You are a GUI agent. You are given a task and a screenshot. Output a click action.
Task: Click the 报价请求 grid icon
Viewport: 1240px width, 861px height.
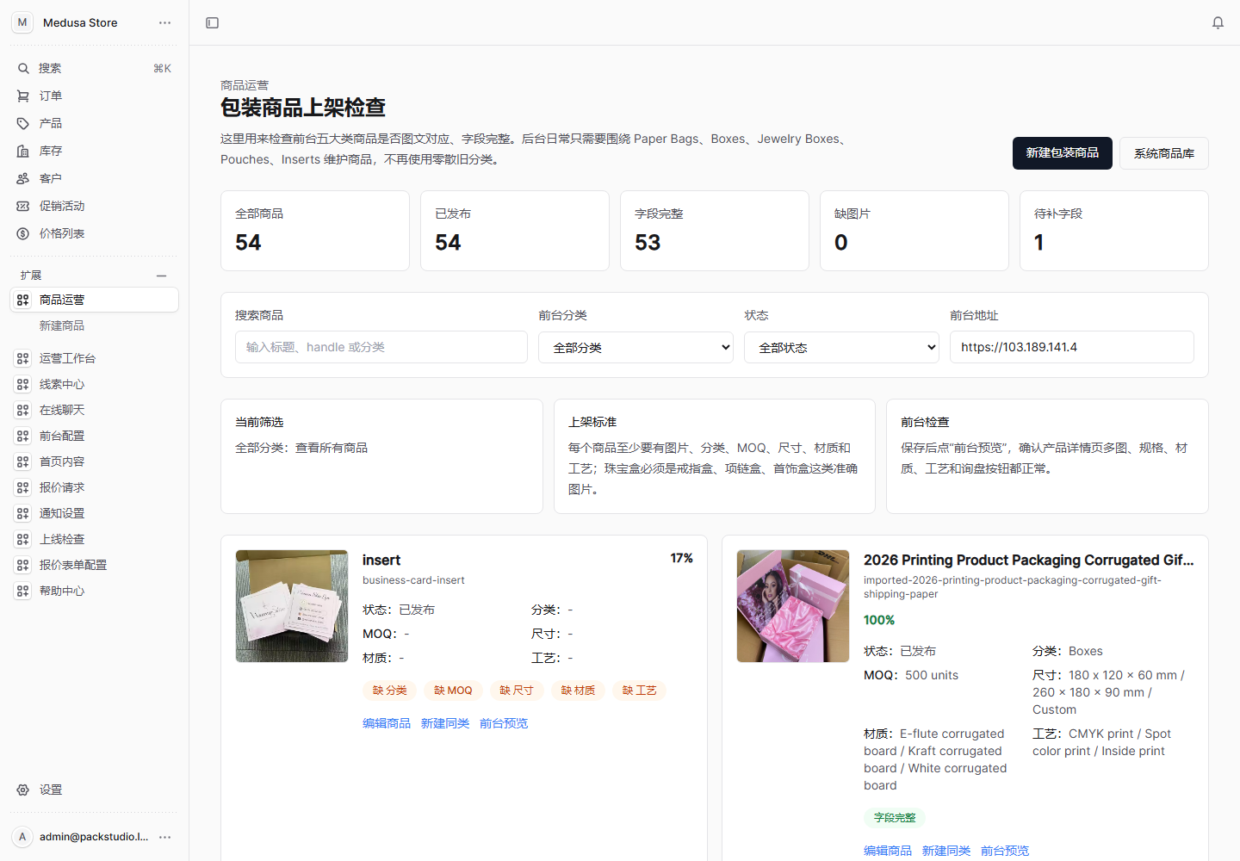(x=23, y=487)
